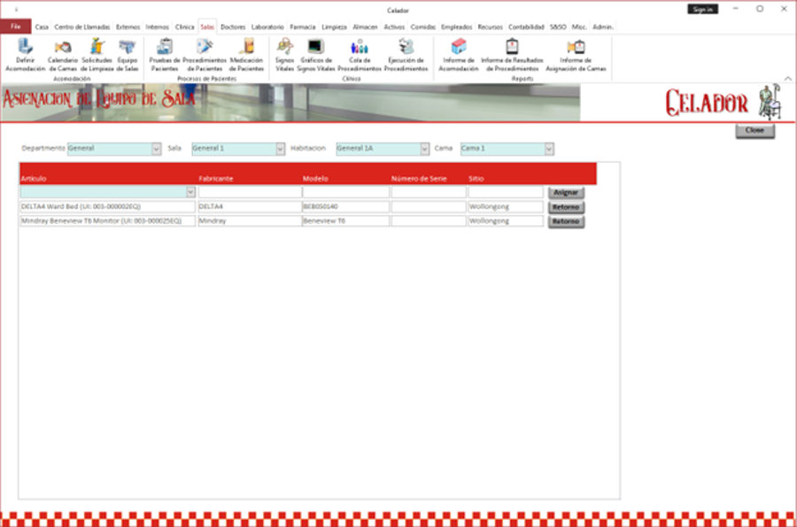
Task: Open Cola de Procedimientos icon
Action: click(x=360, y=48)
